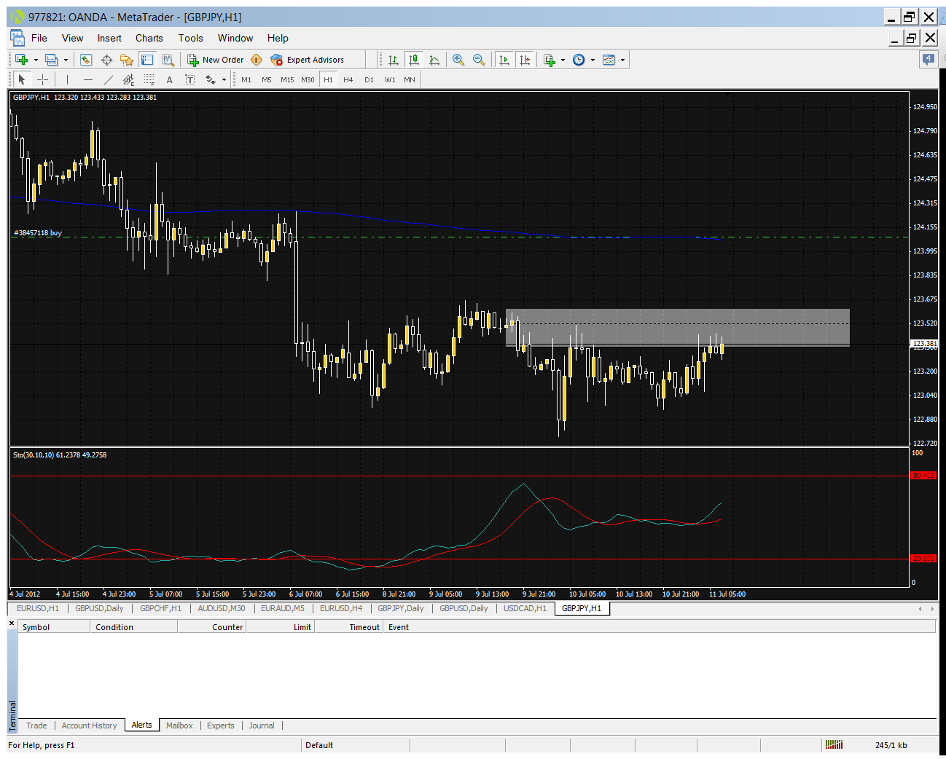Open the Journal terminal tab
The height and width of the screenshot is (759, 946).
click(x=262, y=725)
